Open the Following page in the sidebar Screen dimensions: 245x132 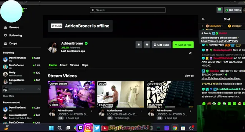(x=13, y=35)
